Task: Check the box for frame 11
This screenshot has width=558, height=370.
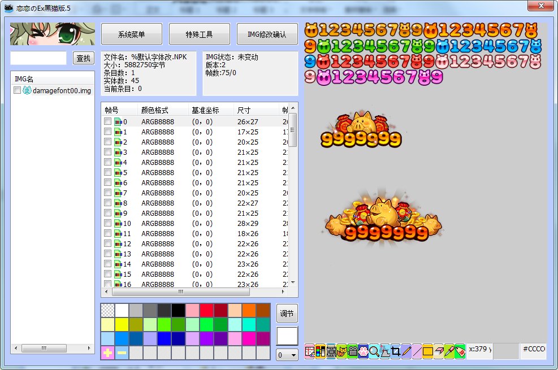Action: click(x=107, y=233)
